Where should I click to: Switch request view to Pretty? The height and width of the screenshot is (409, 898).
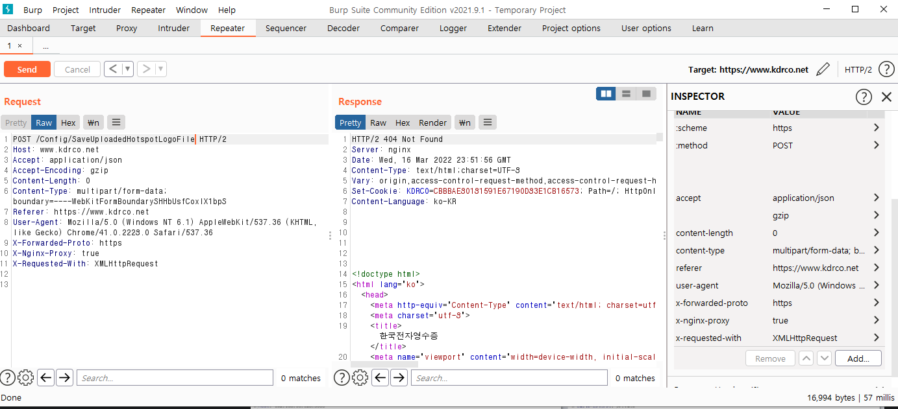click(x=16, y=123)
